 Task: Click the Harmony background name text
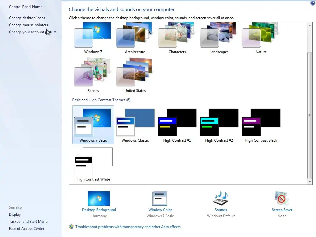(x=99, y=216)
